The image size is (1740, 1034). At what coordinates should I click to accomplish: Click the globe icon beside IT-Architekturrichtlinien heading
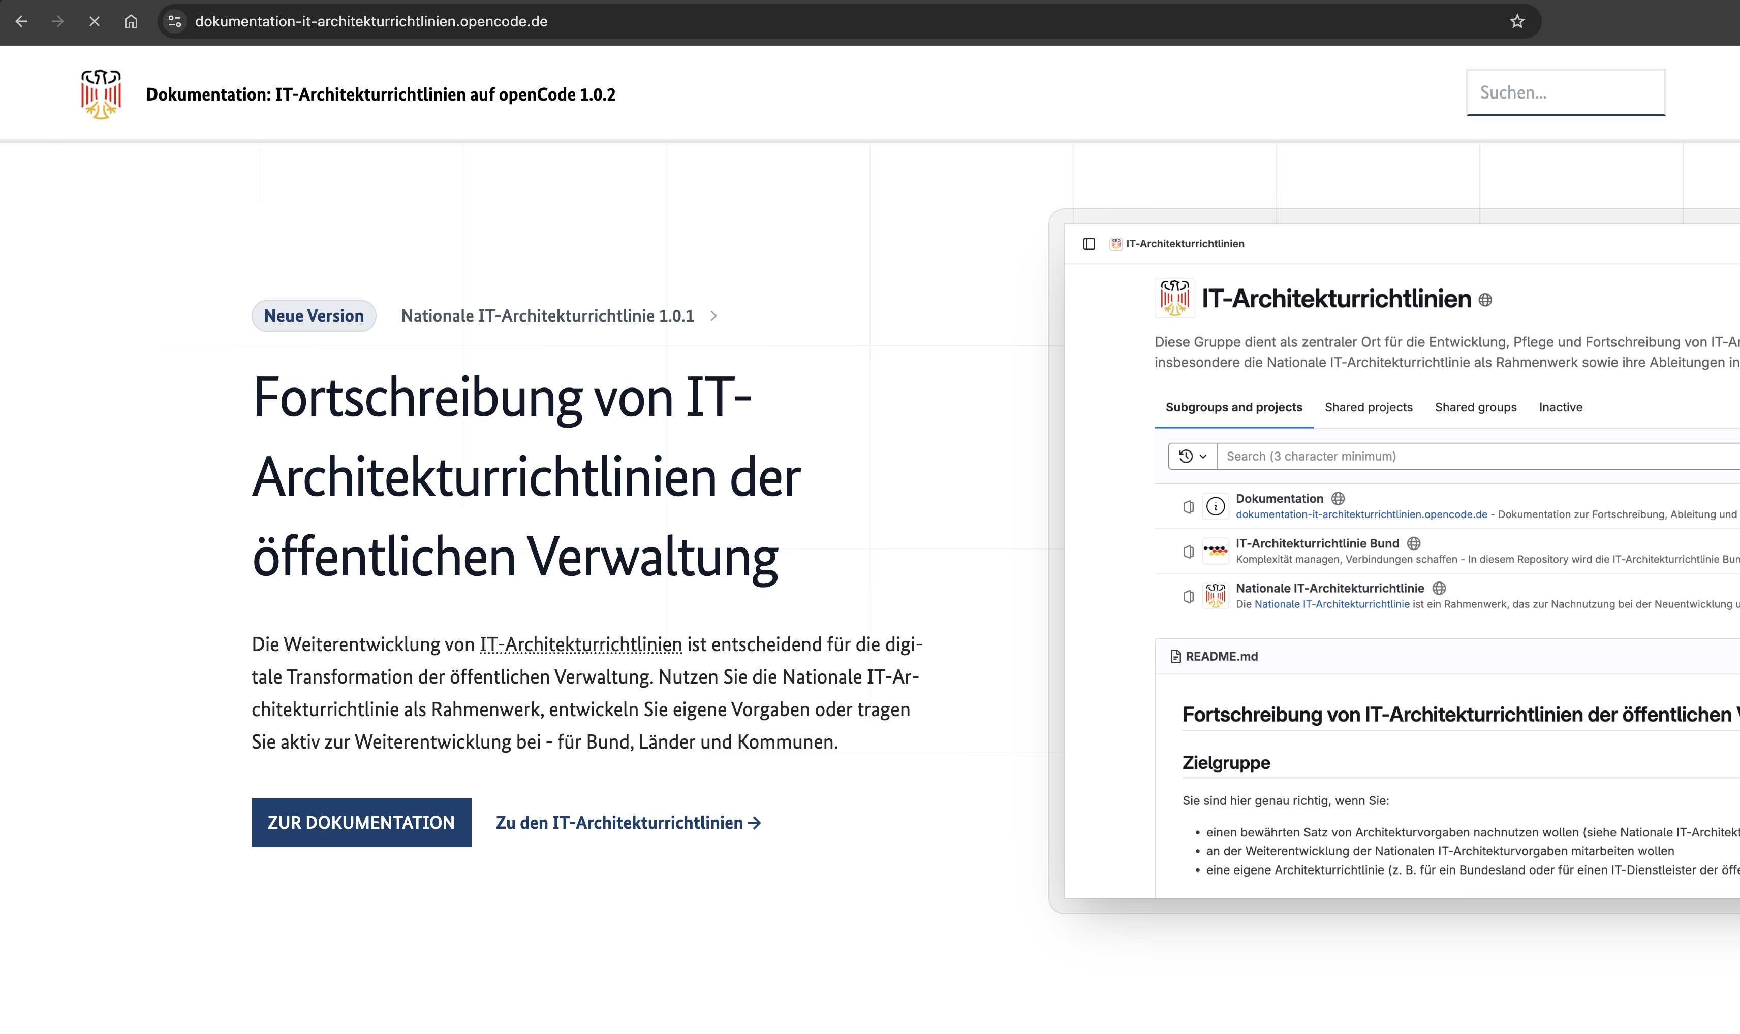[1485, 300]
